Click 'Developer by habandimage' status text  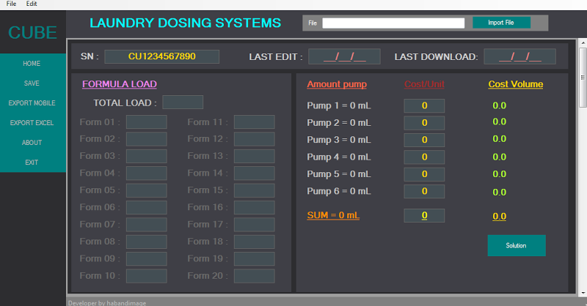coord(107,302)
